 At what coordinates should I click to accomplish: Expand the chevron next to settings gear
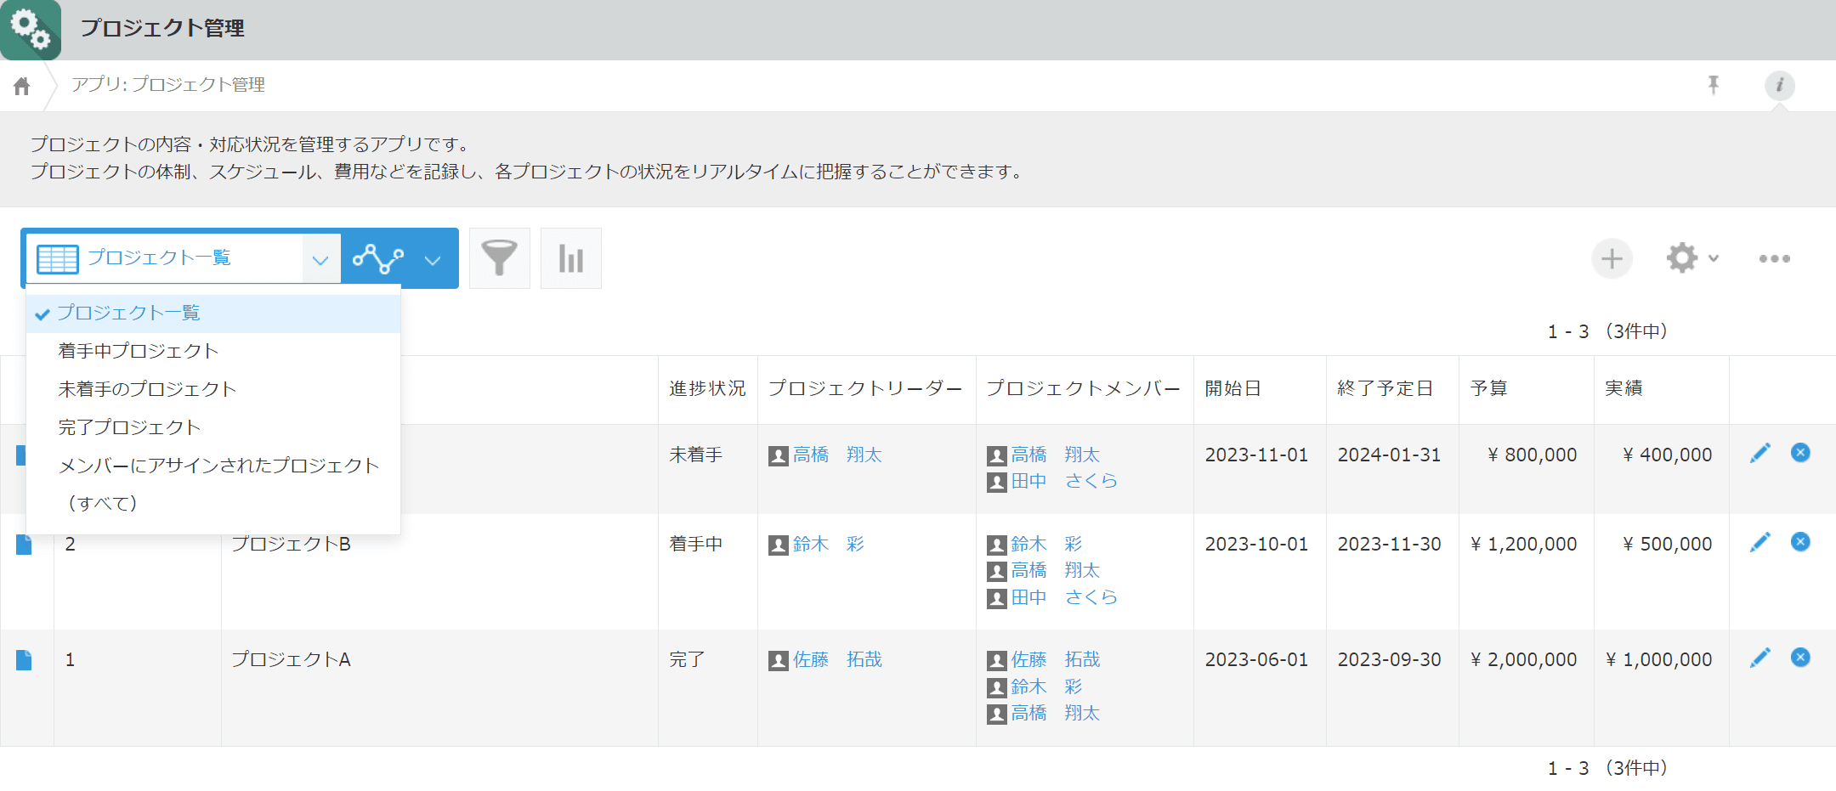click(1714, 258)
